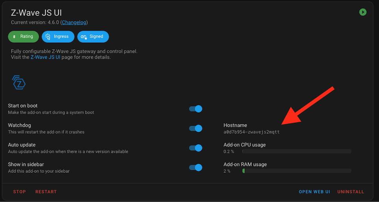This screenshot has height=202, width=379.
Task: Click the UNINSTALL button
Action: point(350,192)
